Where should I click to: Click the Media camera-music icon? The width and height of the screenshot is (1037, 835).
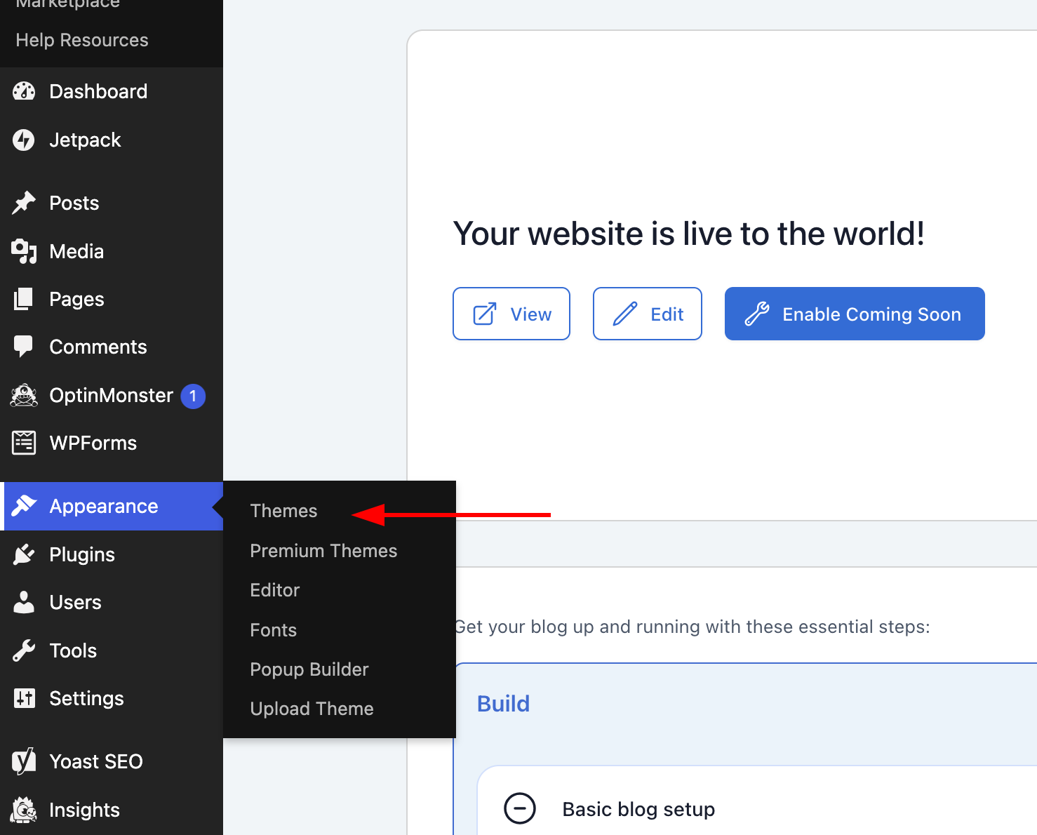coord(24,251)
